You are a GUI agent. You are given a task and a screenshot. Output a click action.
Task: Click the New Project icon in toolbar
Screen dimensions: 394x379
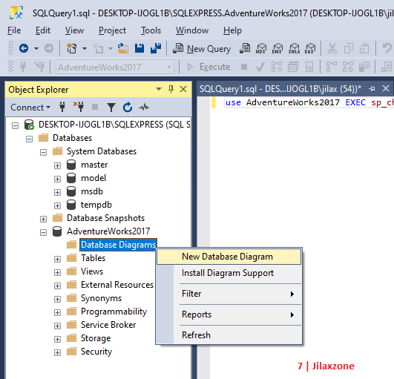[71, 48]
